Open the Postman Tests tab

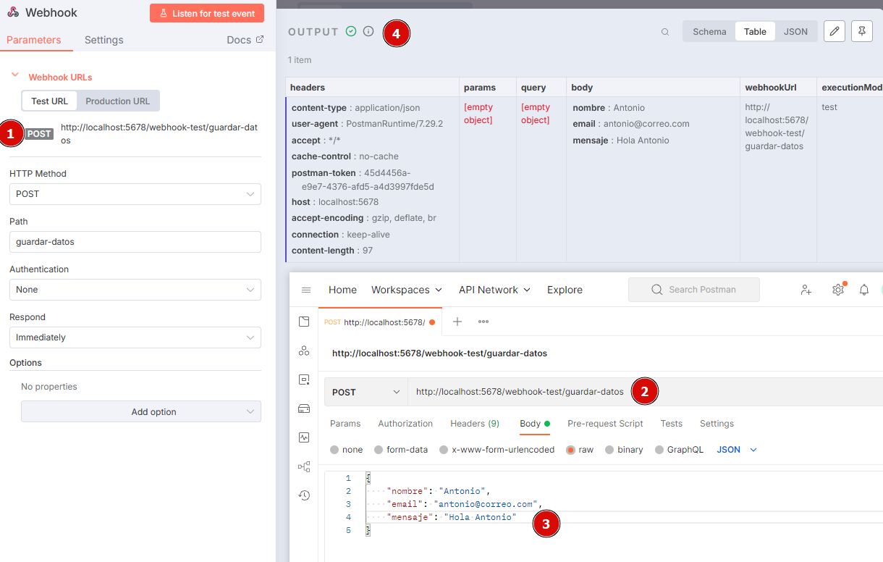(672, 424)
